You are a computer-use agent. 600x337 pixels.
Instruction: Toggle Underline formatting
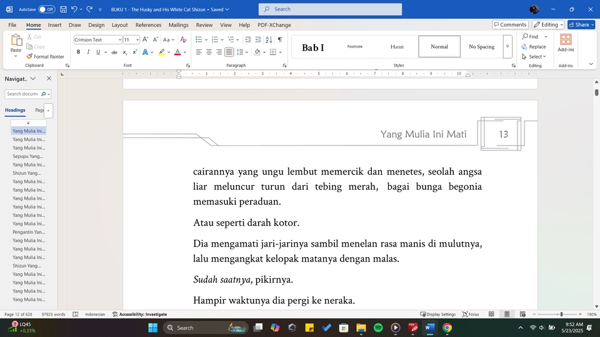point(98,52)
